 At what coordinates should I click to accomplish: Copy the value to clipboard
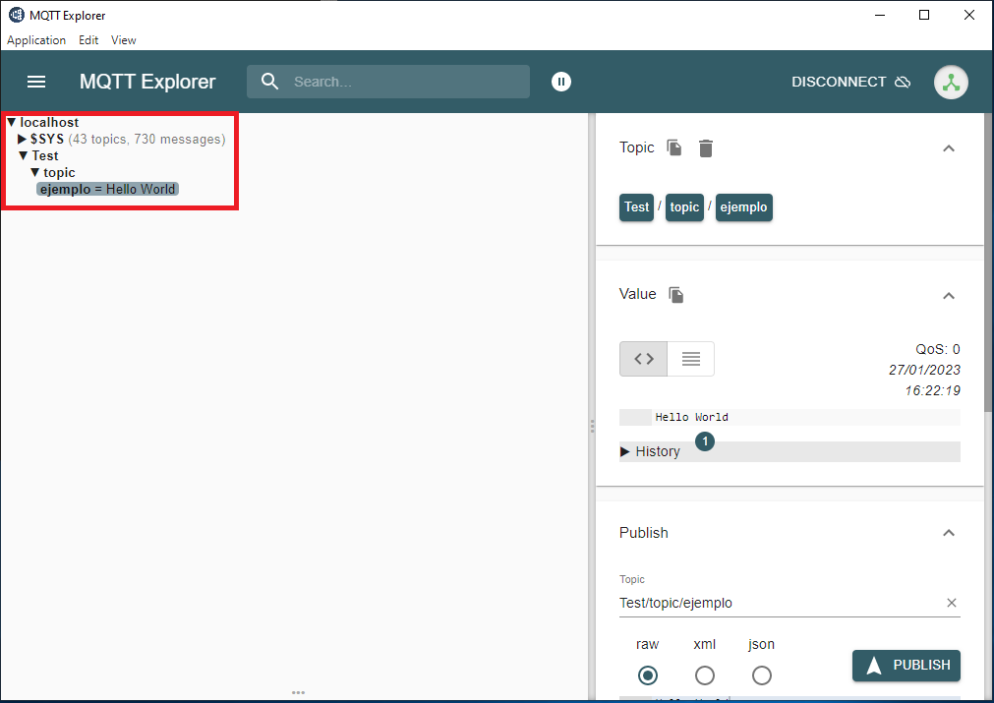(x=675, y=295)
